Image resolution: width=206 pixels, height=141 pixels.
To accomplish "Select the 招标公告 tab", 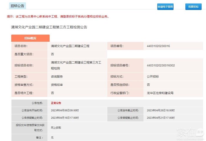I will click(x=18, y=6).
